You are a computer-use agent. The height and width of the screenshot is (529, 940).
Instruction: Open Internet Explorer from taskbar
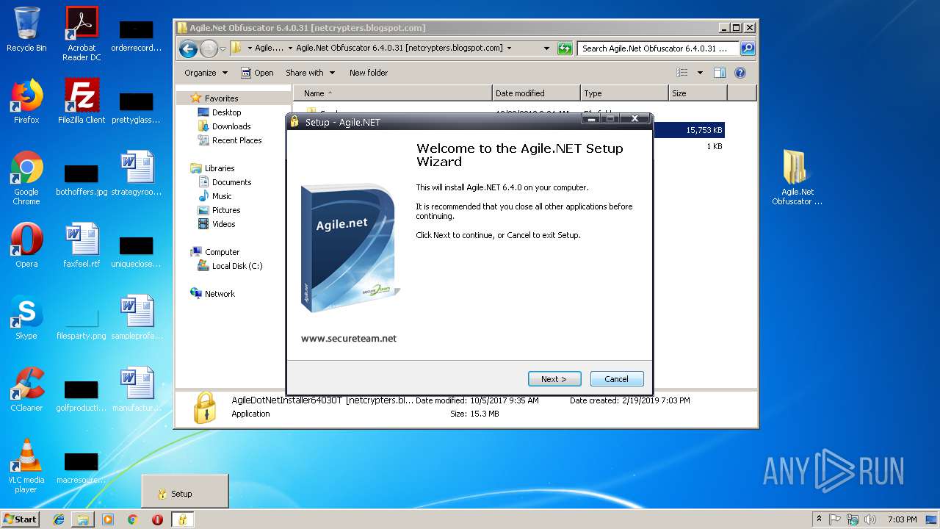coord(59,519)
